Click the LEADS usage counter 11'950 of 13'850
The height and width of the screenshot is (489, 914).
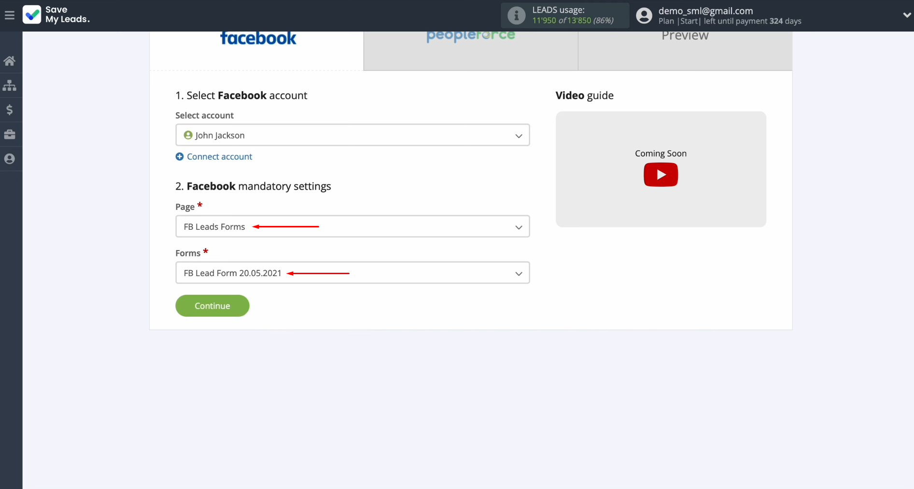tap(573, 20)
